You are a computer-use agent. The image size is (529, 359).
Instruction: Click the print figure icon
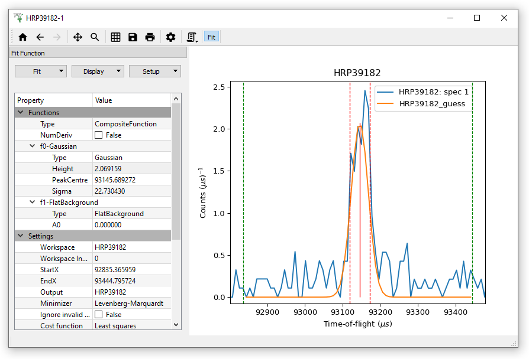[150, 37]
